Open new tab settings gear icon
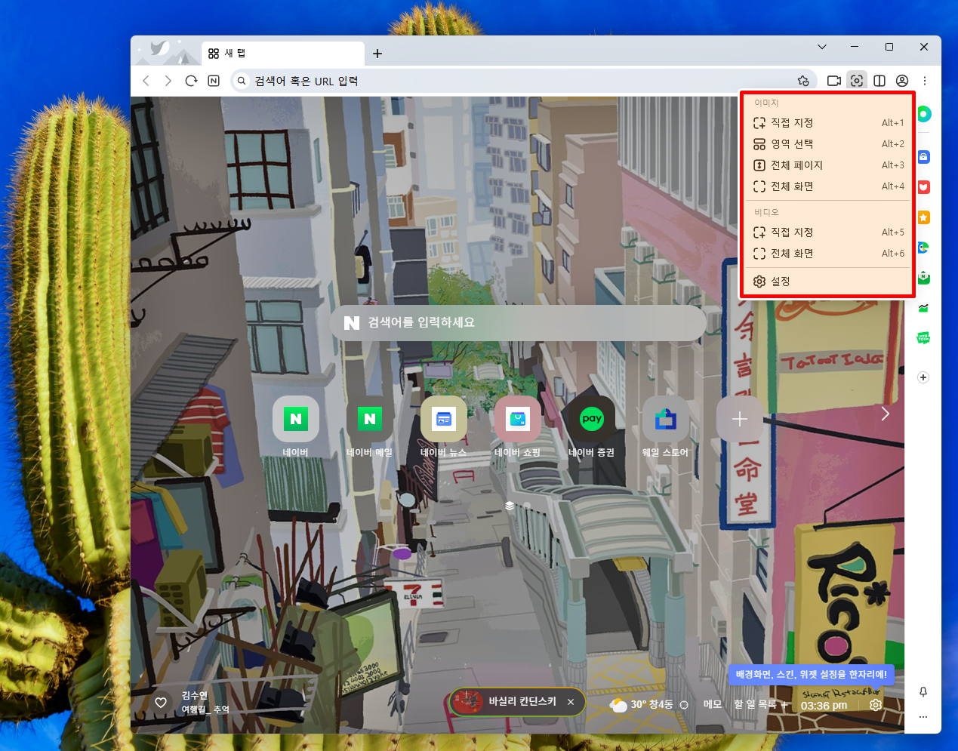The width and height of the screenshot is (958, 751). [x=876, y=705]
